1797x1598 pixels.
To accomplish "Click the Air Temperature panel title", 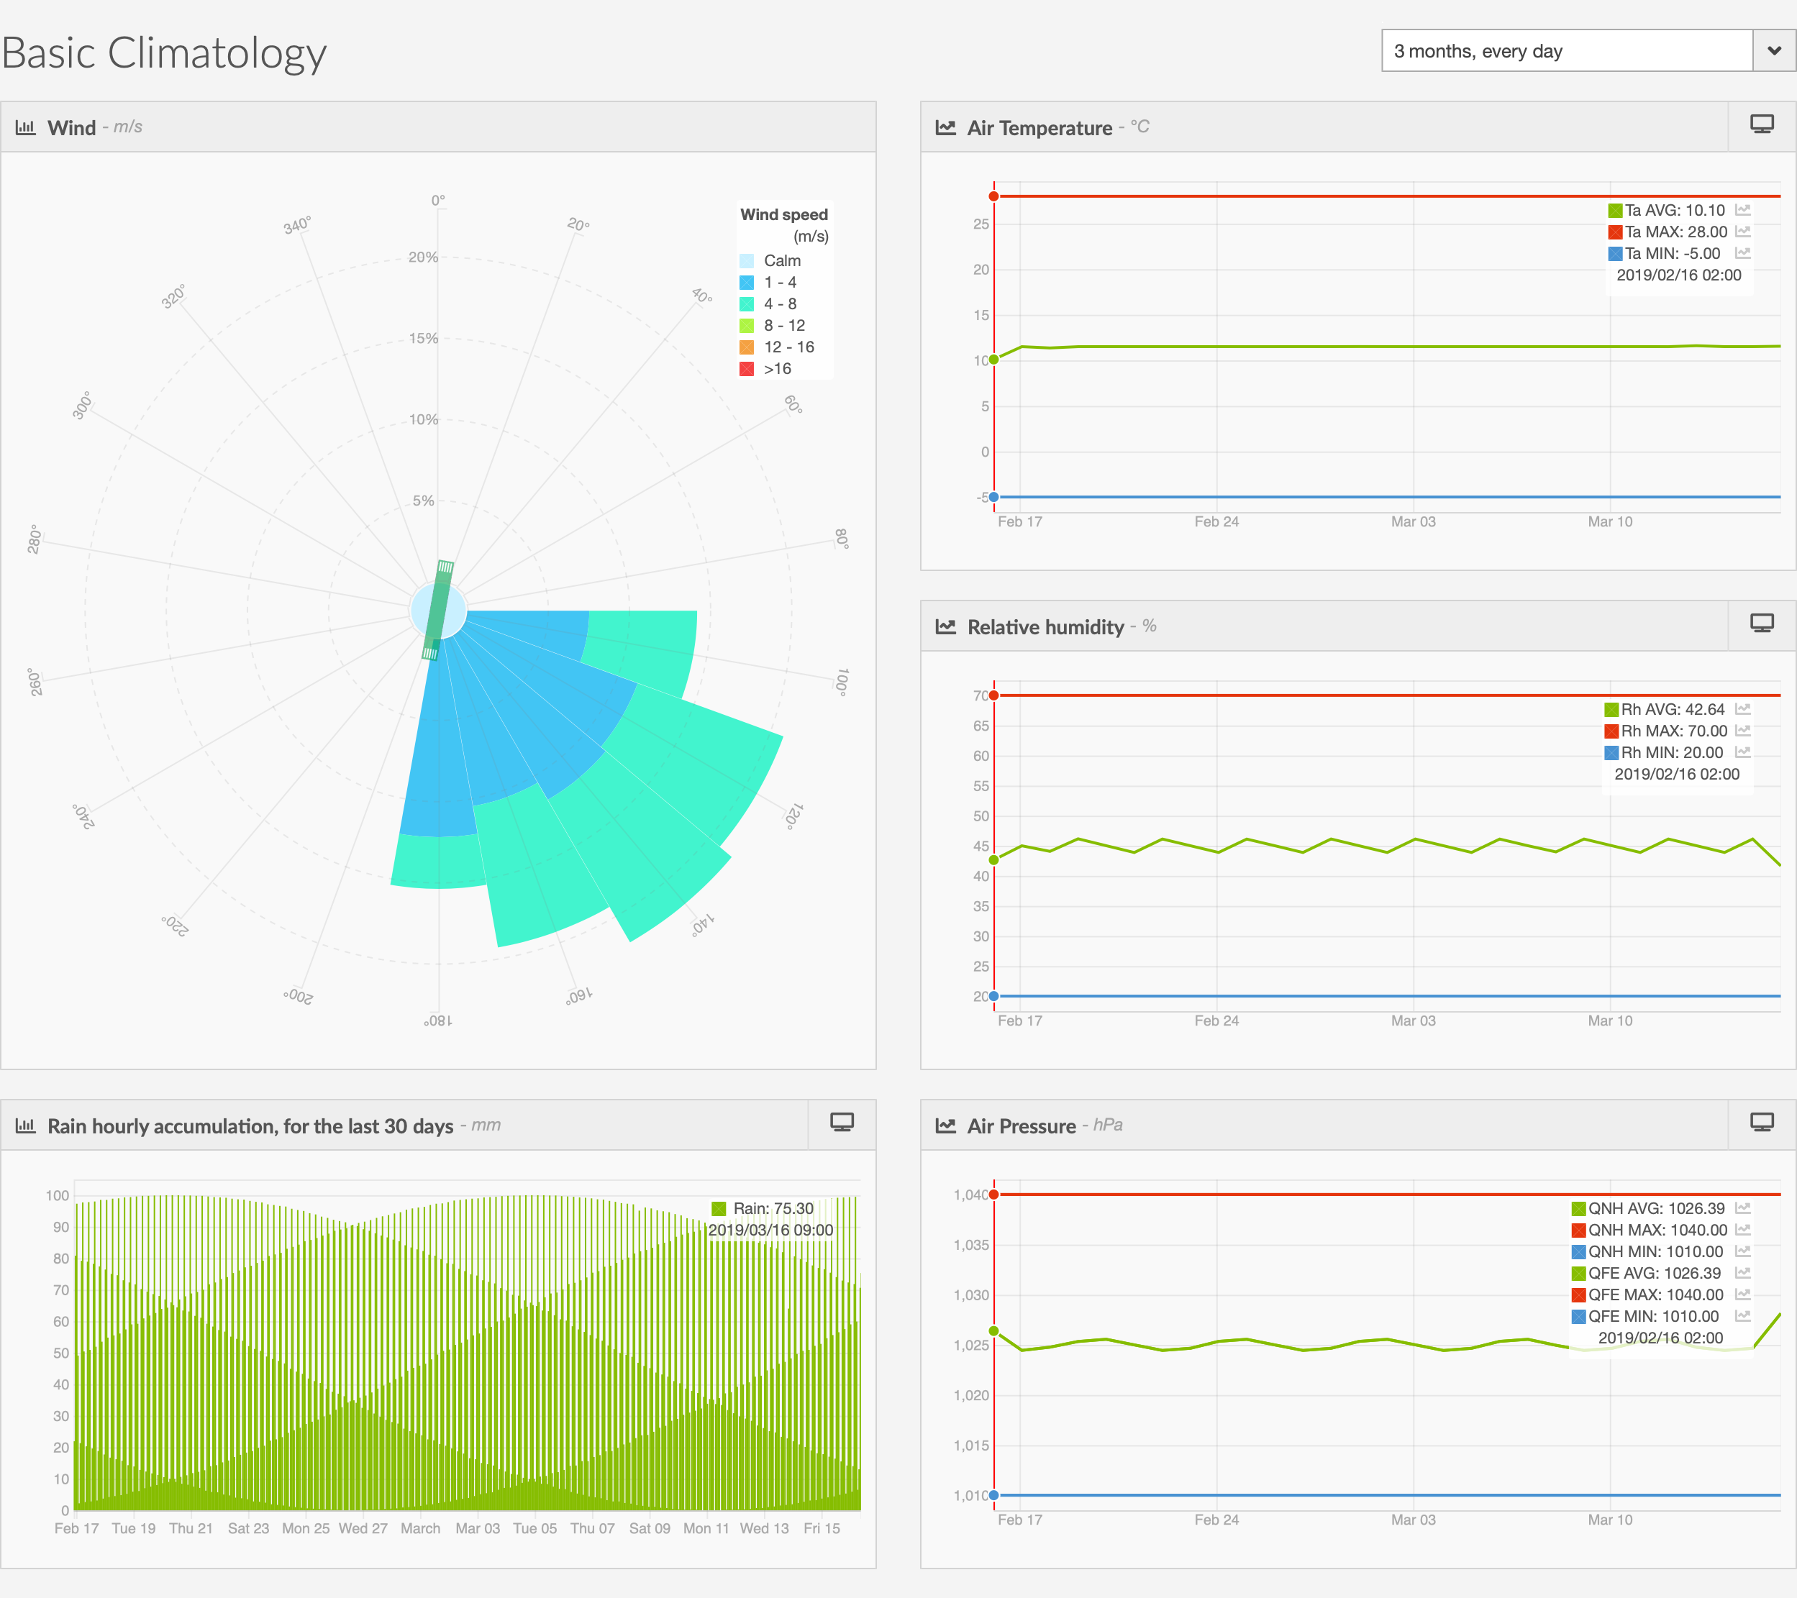I will pyautogui.click(x=1039, y=127).
